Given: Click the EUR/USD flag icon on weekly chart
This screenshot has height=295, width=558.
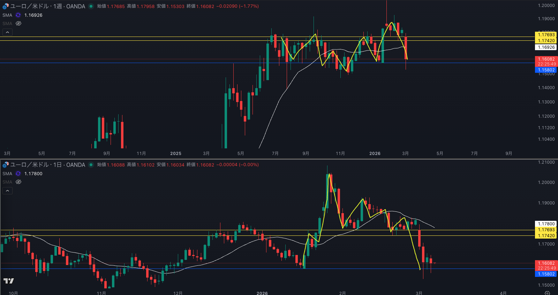Looking at the screenshot, I should 6,6.
